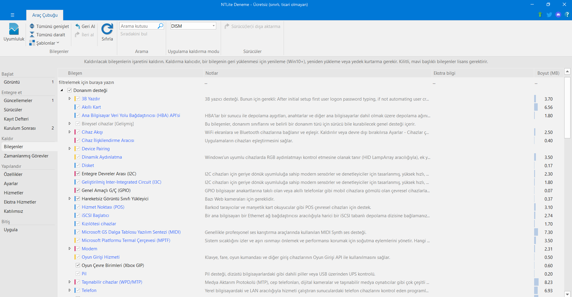Click the vertical scrollbar thumb
572x297 pixels.
[567, 108]
